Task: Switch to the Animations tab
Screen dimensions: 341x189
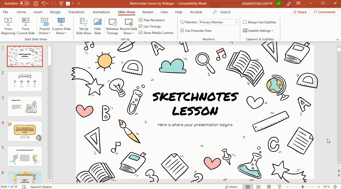Action: tap(101, 12)
